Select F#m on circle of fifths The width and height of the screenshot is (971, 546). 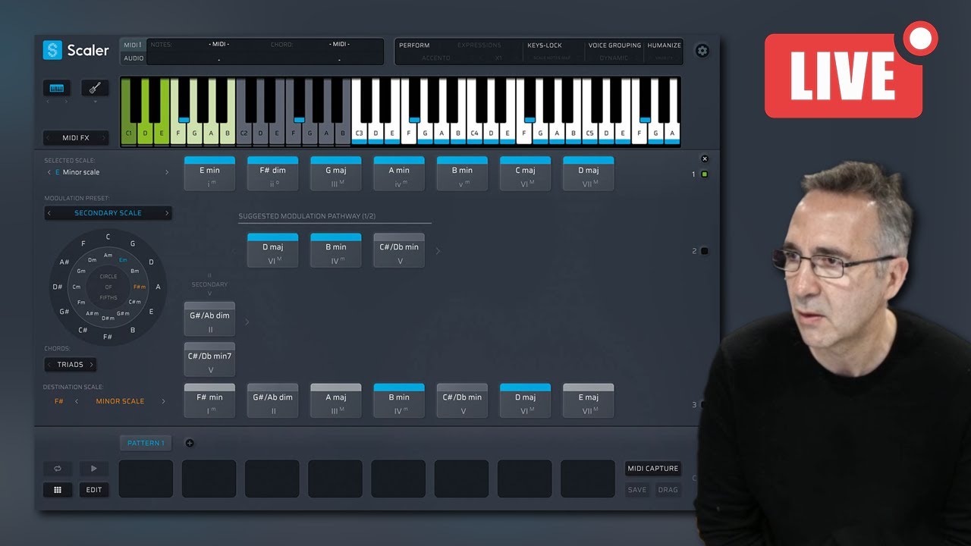coord(140,287)
